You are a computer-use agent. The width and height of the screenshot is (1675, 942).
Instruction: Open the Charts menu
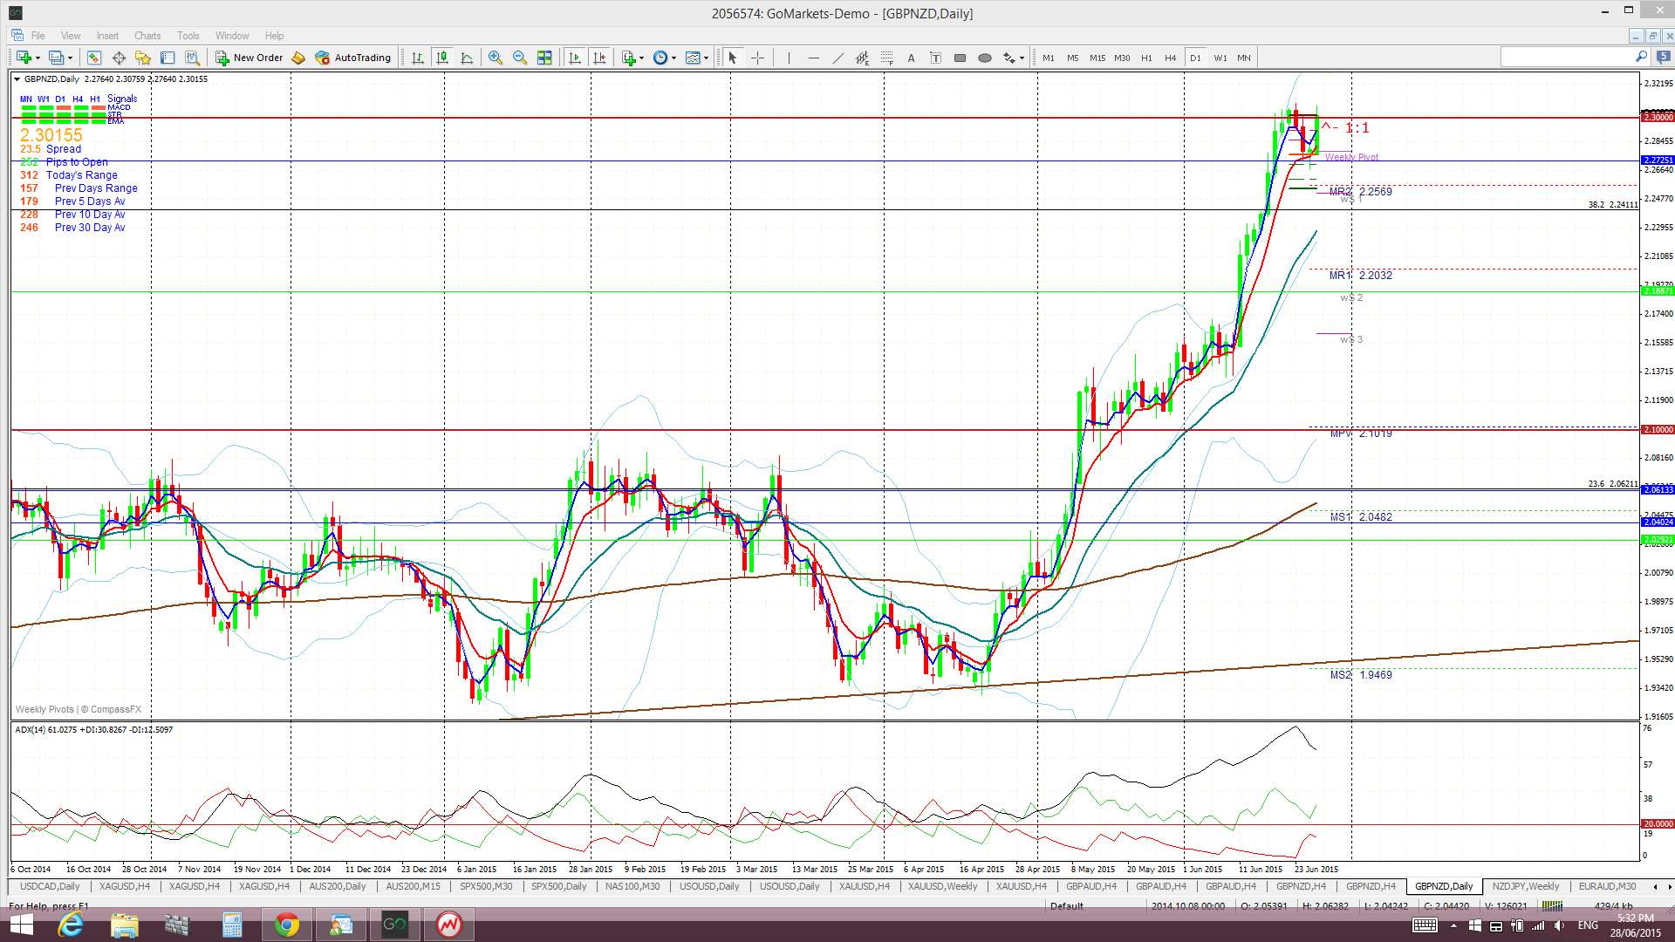coord(147,36)
